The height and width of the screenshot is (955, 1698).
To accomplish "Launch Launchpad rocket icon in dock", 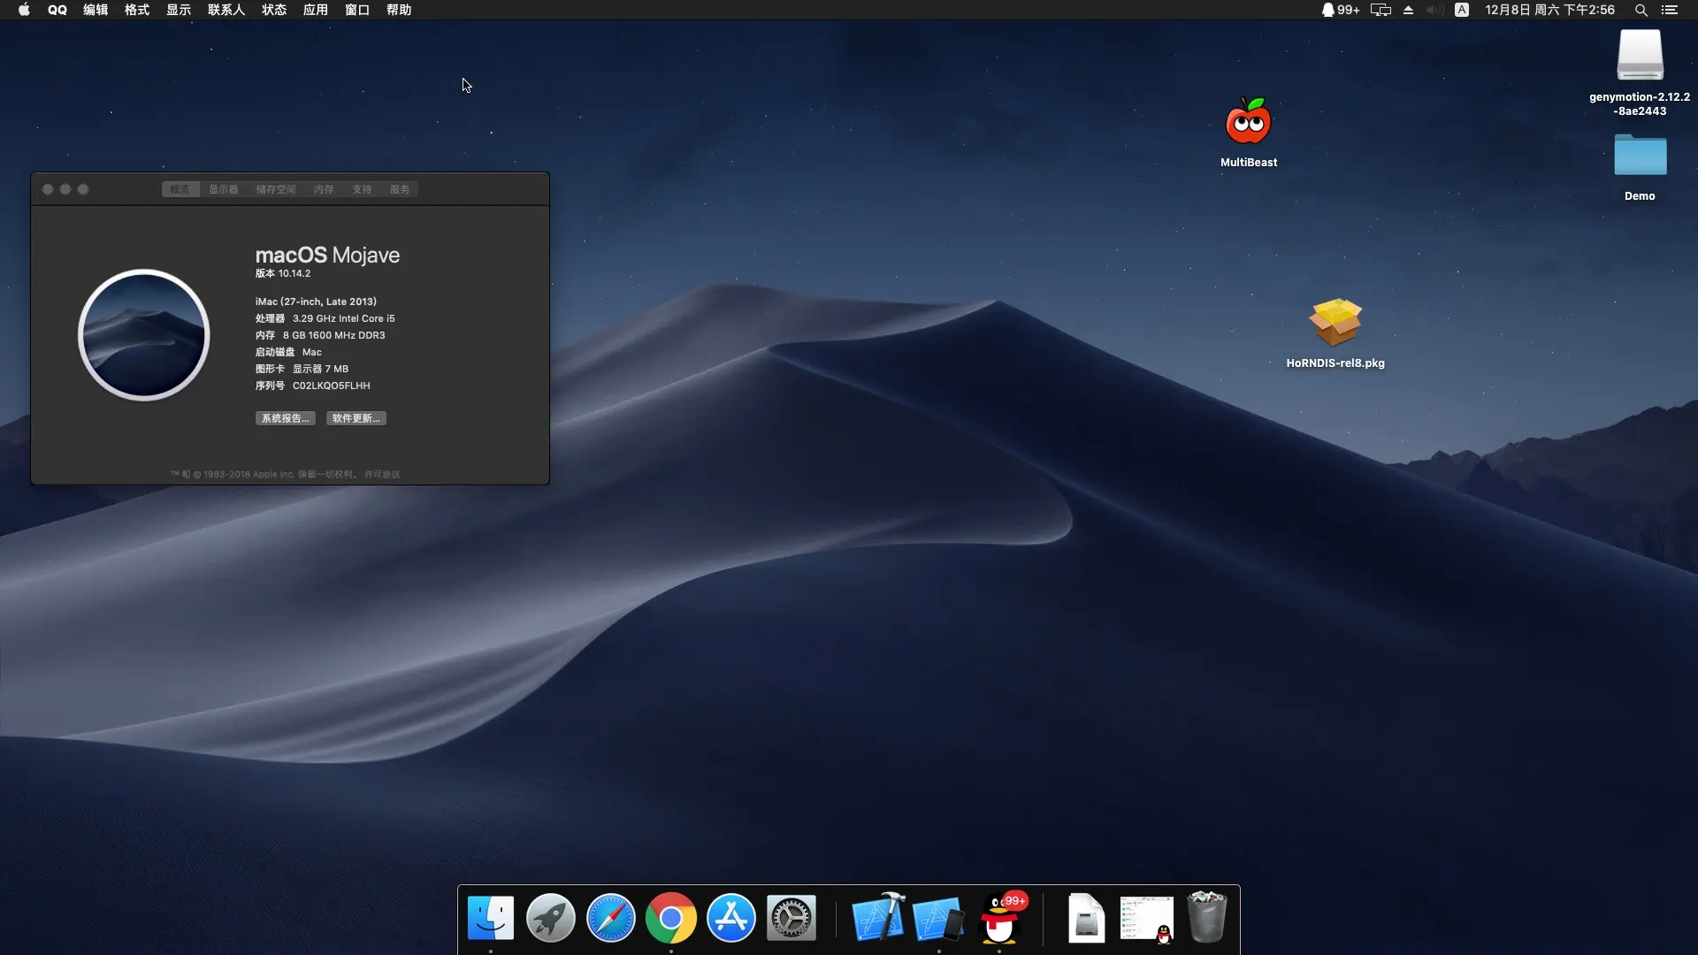I will 550,918.
